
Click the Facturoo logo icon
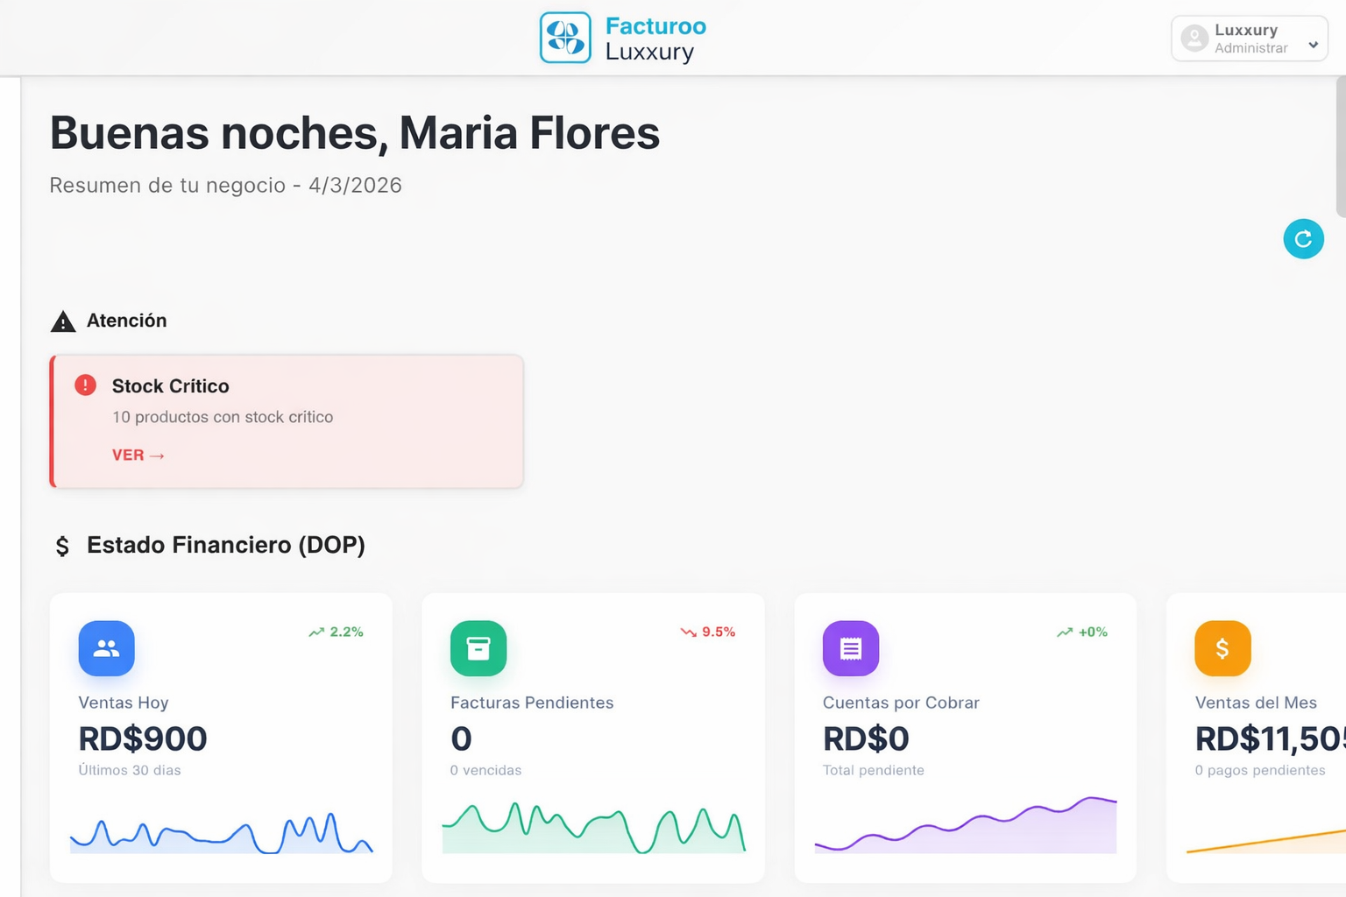(565, 38)
